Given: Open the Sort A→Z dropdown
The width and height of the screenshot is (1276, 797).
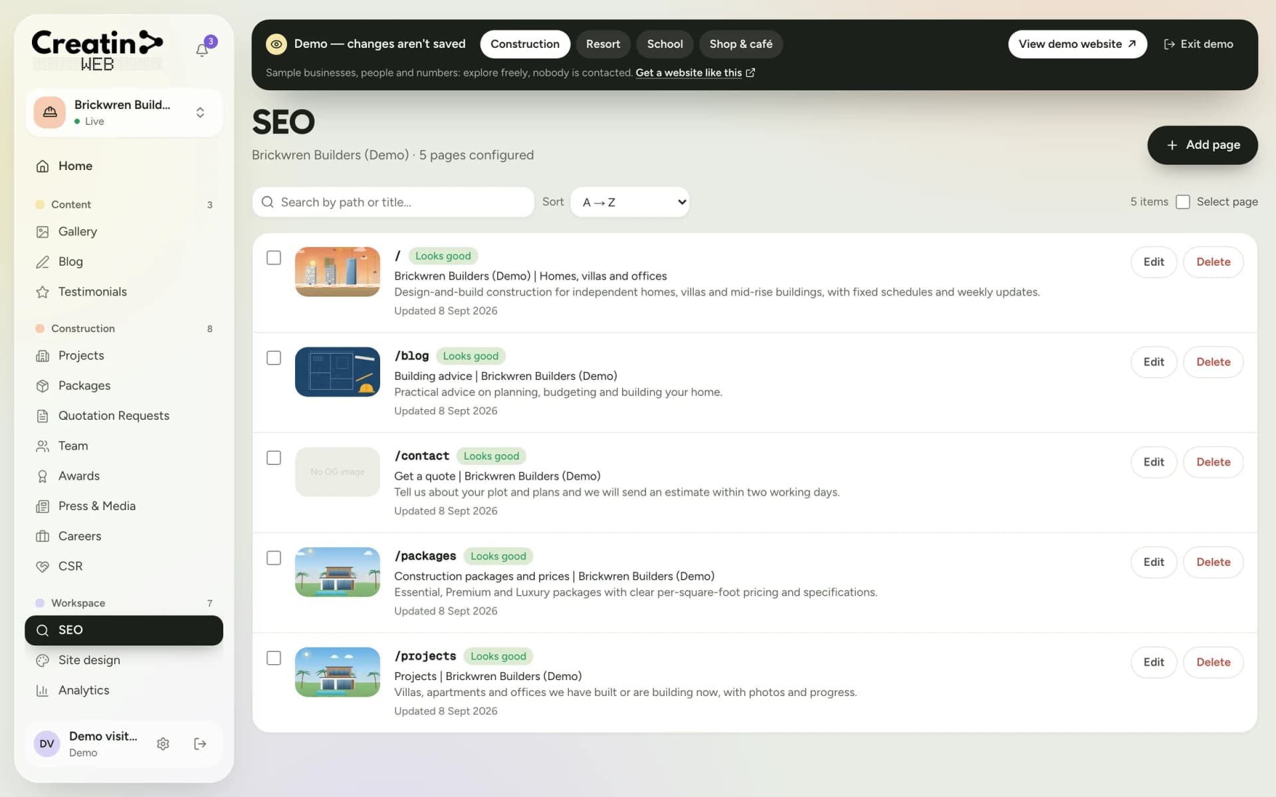Looking at the screenshot, I should pos(630,202).
